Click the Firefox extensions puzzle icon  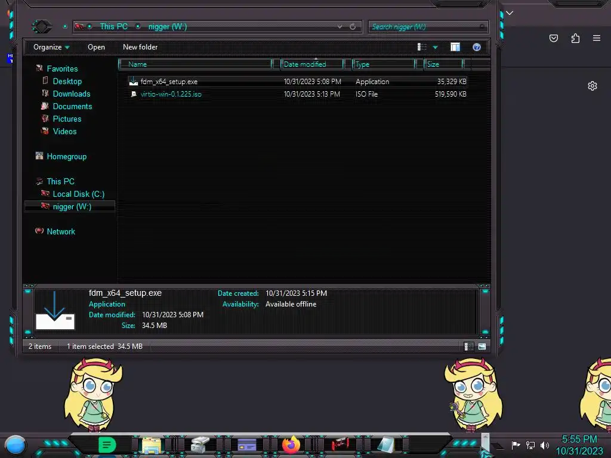[575, 38]
